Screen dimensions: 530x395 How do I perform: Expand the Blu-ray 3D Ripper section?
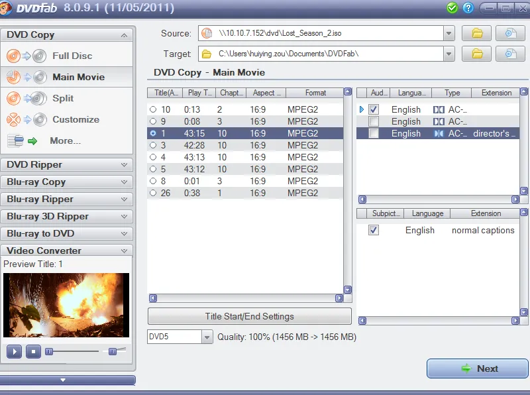[x=124, y=217]
